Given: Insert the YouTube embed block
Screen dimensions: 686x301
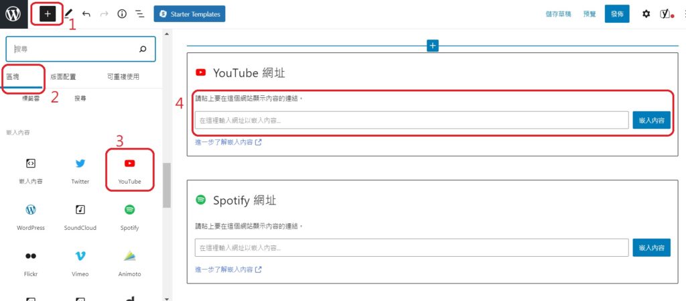Looking at the screenshot, I should [129, 172].
